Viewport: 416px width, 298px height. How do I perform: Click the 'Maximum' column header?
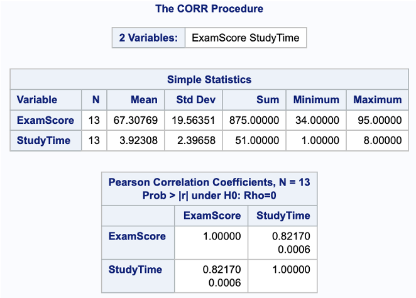pos(377,99)
